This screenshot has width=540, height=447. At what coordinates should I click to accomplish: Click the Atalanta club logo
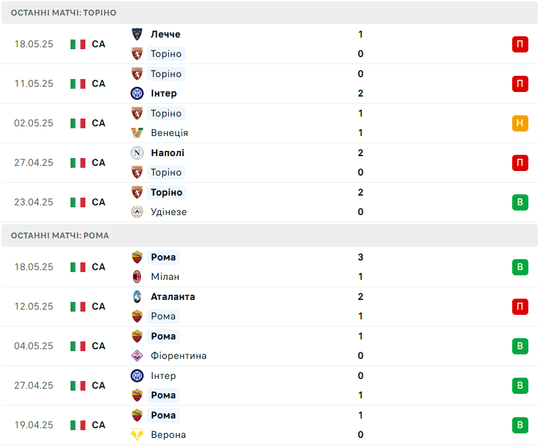137,297
